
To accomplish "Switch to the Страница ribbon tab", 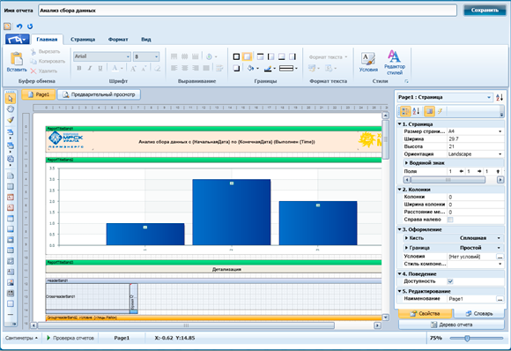I will [x=83, y=40].
